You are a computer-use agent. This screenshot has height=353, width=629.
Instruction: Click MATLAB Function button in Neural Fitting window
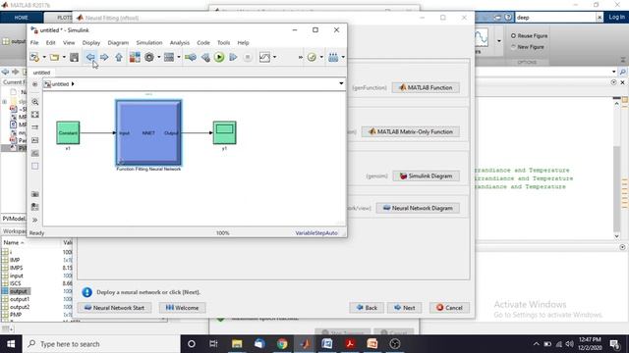[x=426, y=87]
